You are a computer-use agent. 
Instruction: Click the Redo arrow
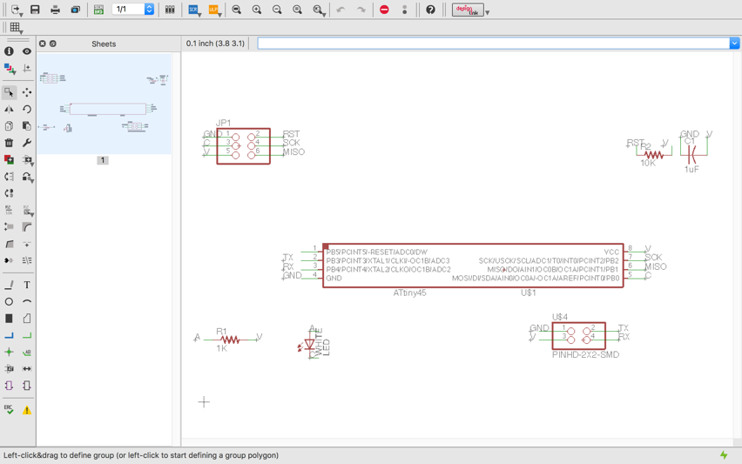click(361, 10)
